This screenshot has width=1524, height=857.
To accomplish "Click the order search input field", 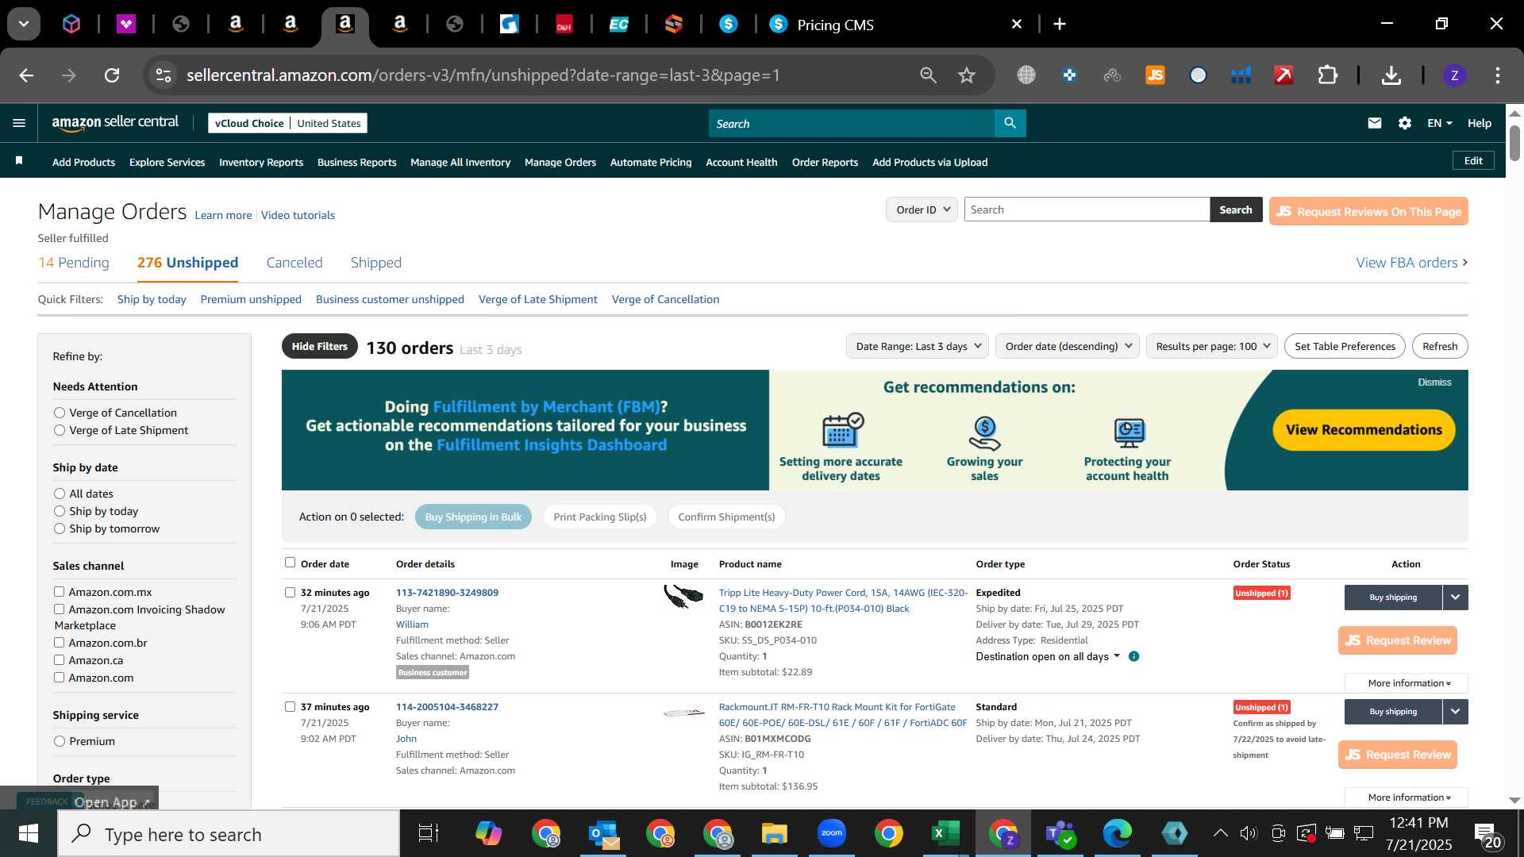I will (x=1087, y=209).
